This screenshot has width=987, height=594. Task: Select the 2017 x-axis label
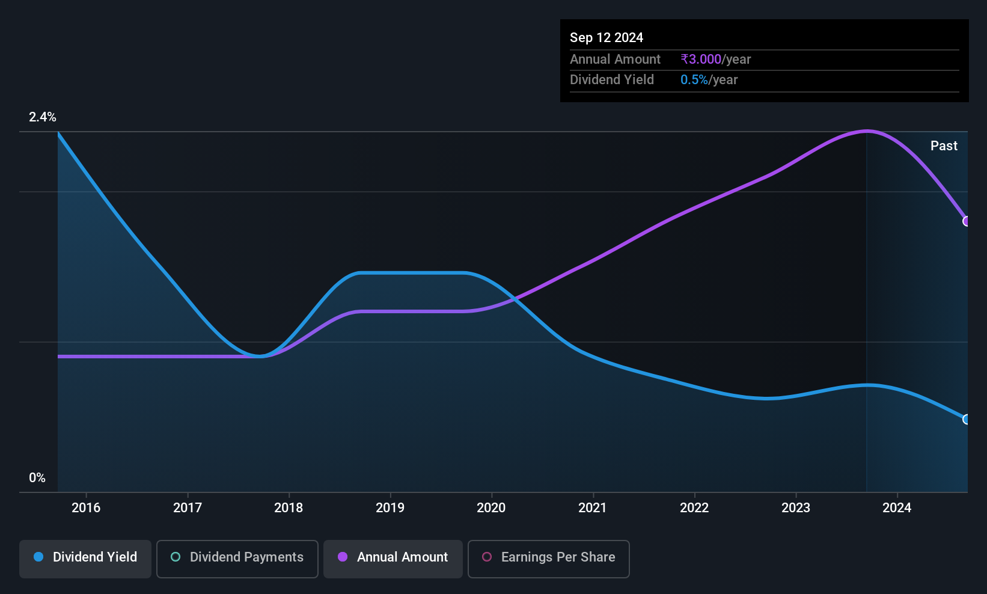pyautogui.click(x=188, y=507)
